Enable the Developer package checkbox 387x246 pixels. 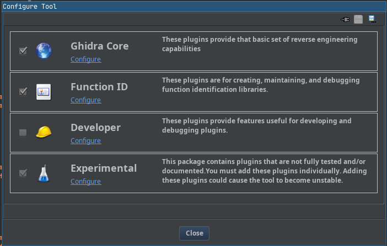click(23, 133)
